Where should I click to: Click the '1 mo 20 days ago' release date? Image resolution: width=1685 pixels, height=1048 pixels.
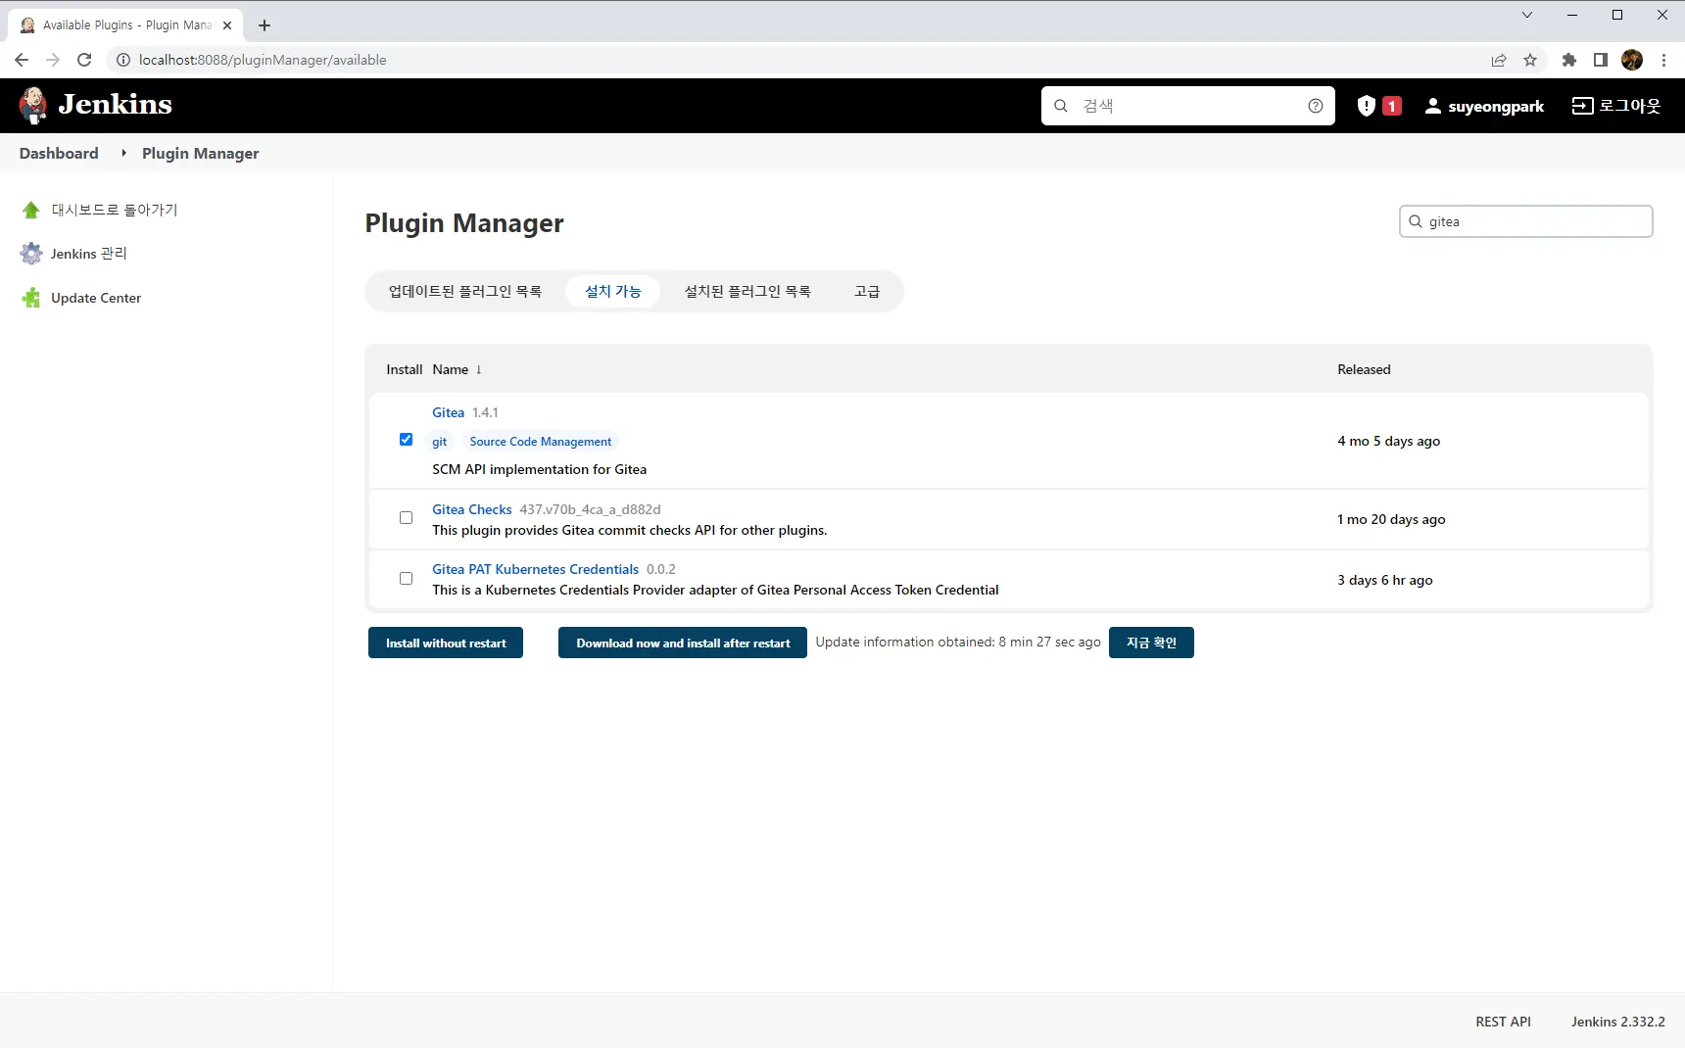coord(1391,519)
